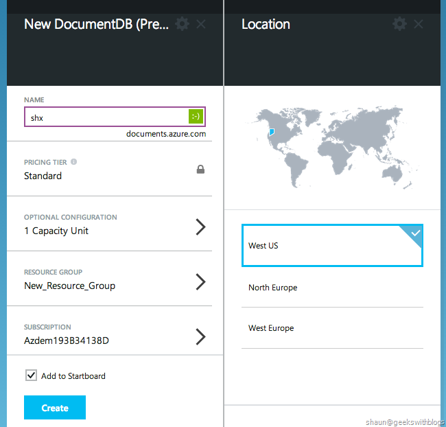Click the Create button

point(55,407)
